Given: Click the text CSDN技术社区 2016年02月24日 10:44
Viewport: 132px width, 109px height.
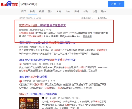Looking at the screenshot, I should click(x=42, y=64).
